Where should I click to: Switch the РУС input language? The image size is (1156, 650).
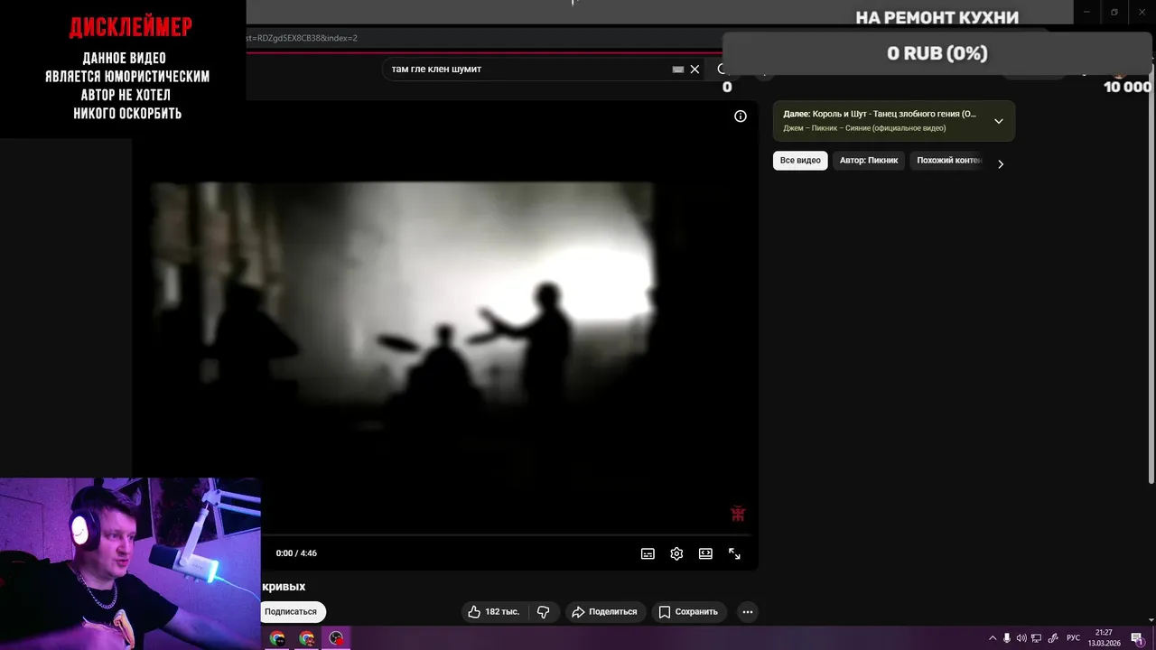click(1073, 638)
